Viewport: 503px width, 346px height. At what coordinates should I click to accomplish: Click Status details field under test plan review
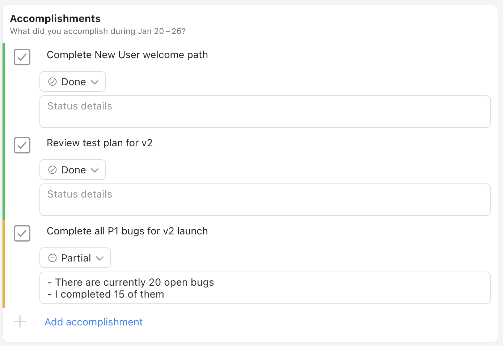tap(265, 200)
